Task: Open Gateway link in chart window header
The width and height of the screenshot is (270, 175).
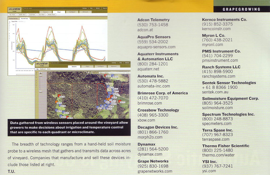Action: pyautogui.click(x=85, y=8)
